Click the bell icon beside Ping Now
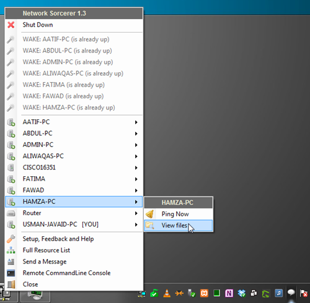Image resolution: width=310 pixels, height=303 pixels. point(149,214)
